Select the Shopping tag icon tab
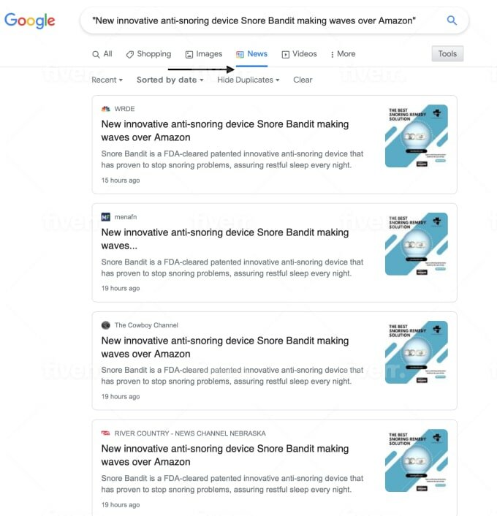 click(149, 54)
